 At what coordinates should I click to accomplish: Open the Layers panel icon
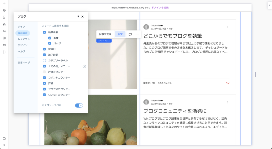click(x=4, y=10)
